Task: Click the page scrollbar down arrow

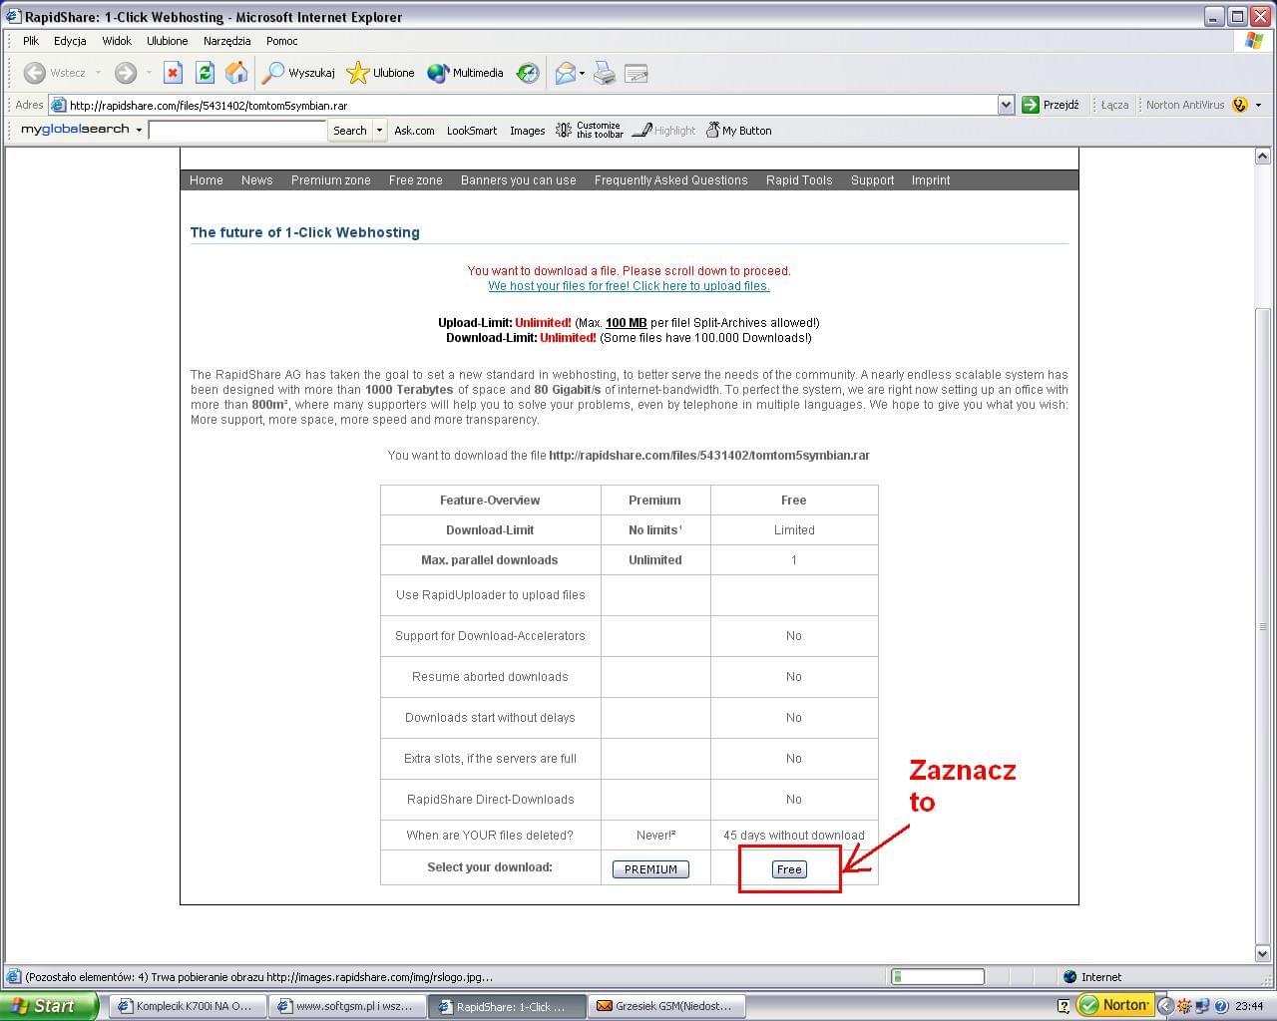Action: click(x=1262, y=953)
